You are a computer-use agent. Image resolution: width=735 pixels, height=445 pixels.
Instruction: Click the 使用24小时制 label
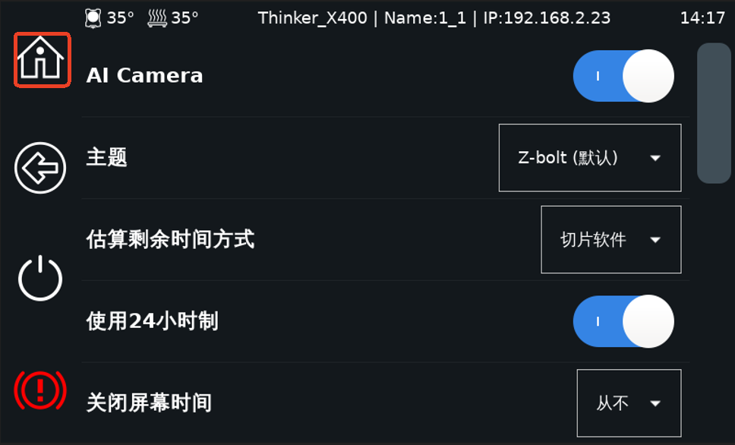(x=153, y=321)
